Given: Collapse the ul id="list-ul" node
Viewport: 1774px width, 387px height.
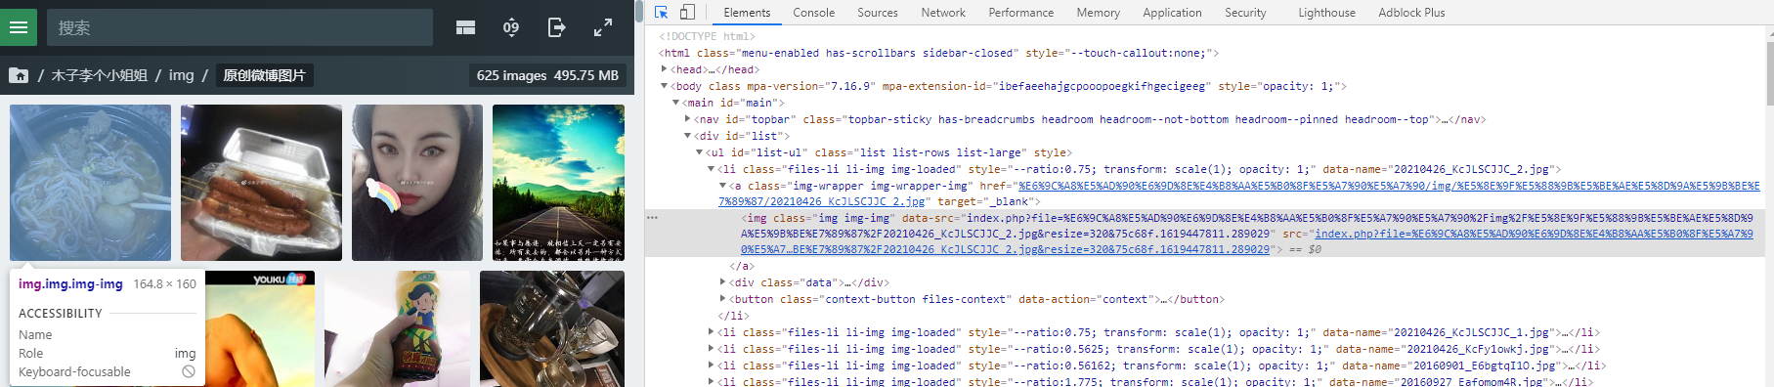Looking at the screenshot, I should [x=699, y=152].
